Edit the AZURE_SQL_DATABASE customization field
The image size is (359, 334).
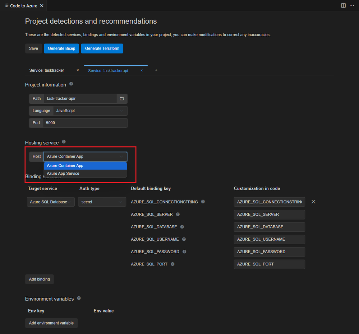[x=269, y=227]
